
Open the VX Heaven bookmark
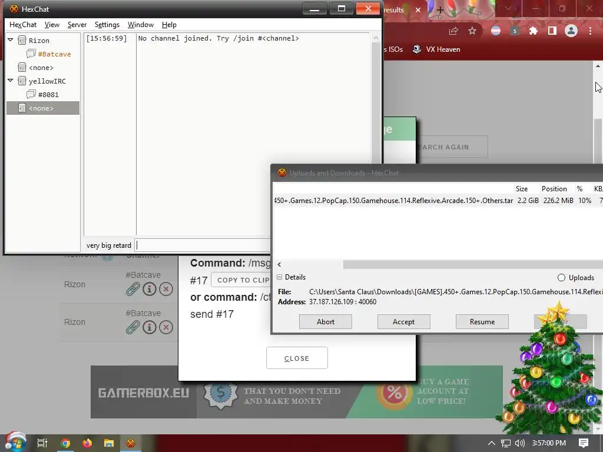pyautogui.click(x=436, y=49)
